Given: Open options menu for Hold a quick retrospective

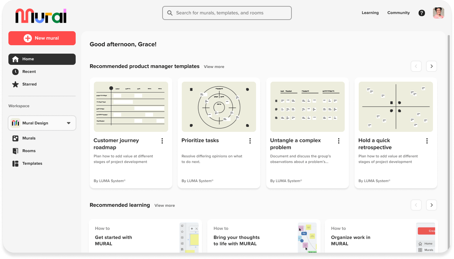Looking at the screenshot, I should coord(427,141).
